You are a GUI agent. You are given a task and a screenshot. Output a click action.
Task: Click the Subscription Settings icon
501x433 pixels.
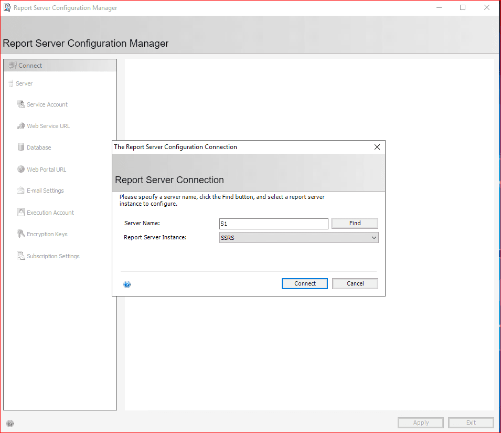[21, 256]
